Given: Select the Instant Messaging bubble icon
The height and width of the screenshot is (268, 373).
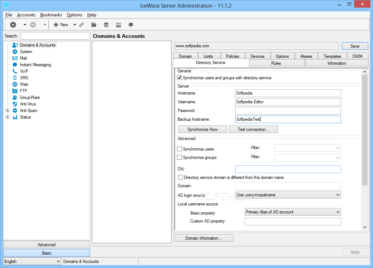Looking at the screenshot, I should 15,65.
